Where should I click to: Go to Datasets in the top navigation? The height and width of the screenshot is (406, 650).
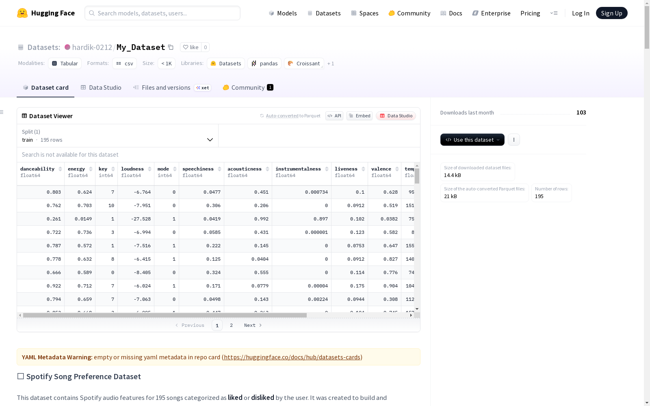[324, 13]
